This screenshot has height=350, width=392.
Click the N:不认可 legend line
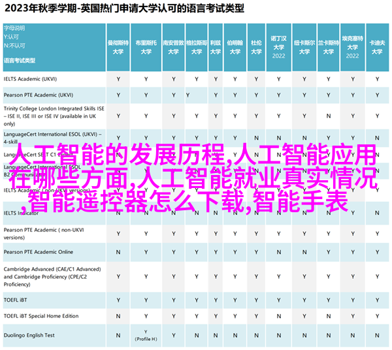[x=14, y=46]
